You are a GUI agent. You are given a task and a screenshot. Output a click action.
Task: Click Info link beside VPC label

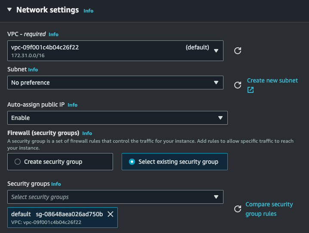53,34
